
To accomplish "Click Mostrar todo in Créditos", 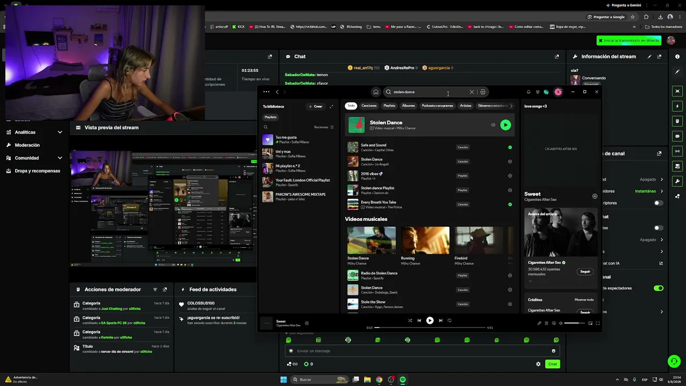I will click(584, 300).
